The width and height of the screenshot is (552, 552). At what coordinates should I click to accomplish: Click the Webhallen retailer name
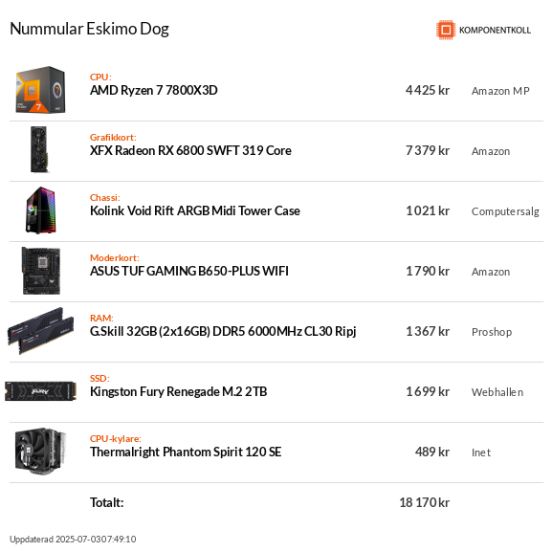point(497,392)
